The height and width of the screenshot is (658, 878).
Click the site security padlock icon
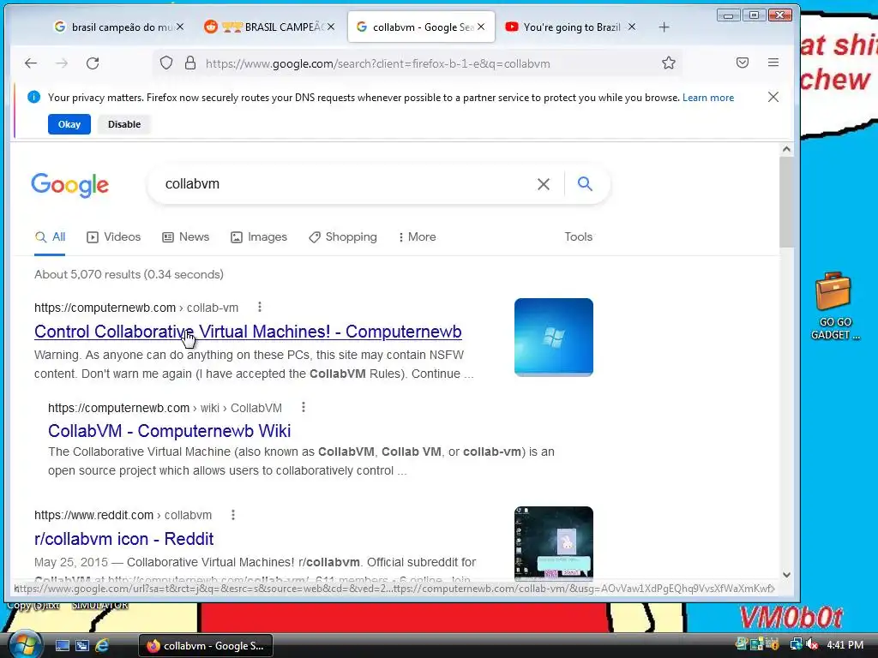click(x=190, y=63)
